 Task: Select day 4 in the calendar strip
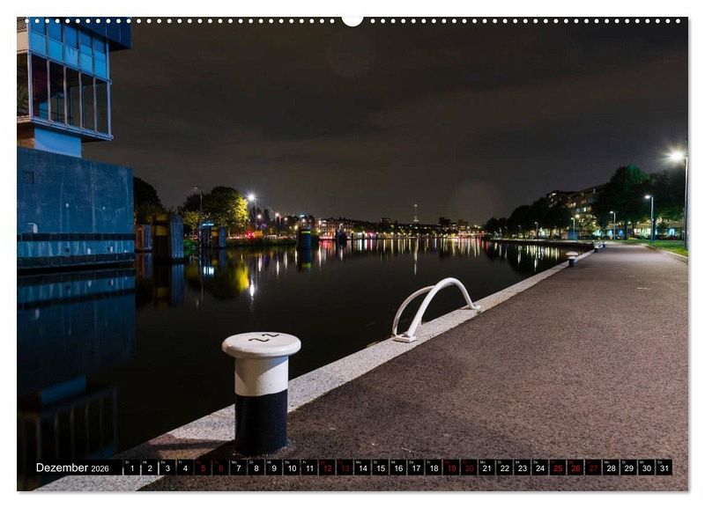click(185, 468)
